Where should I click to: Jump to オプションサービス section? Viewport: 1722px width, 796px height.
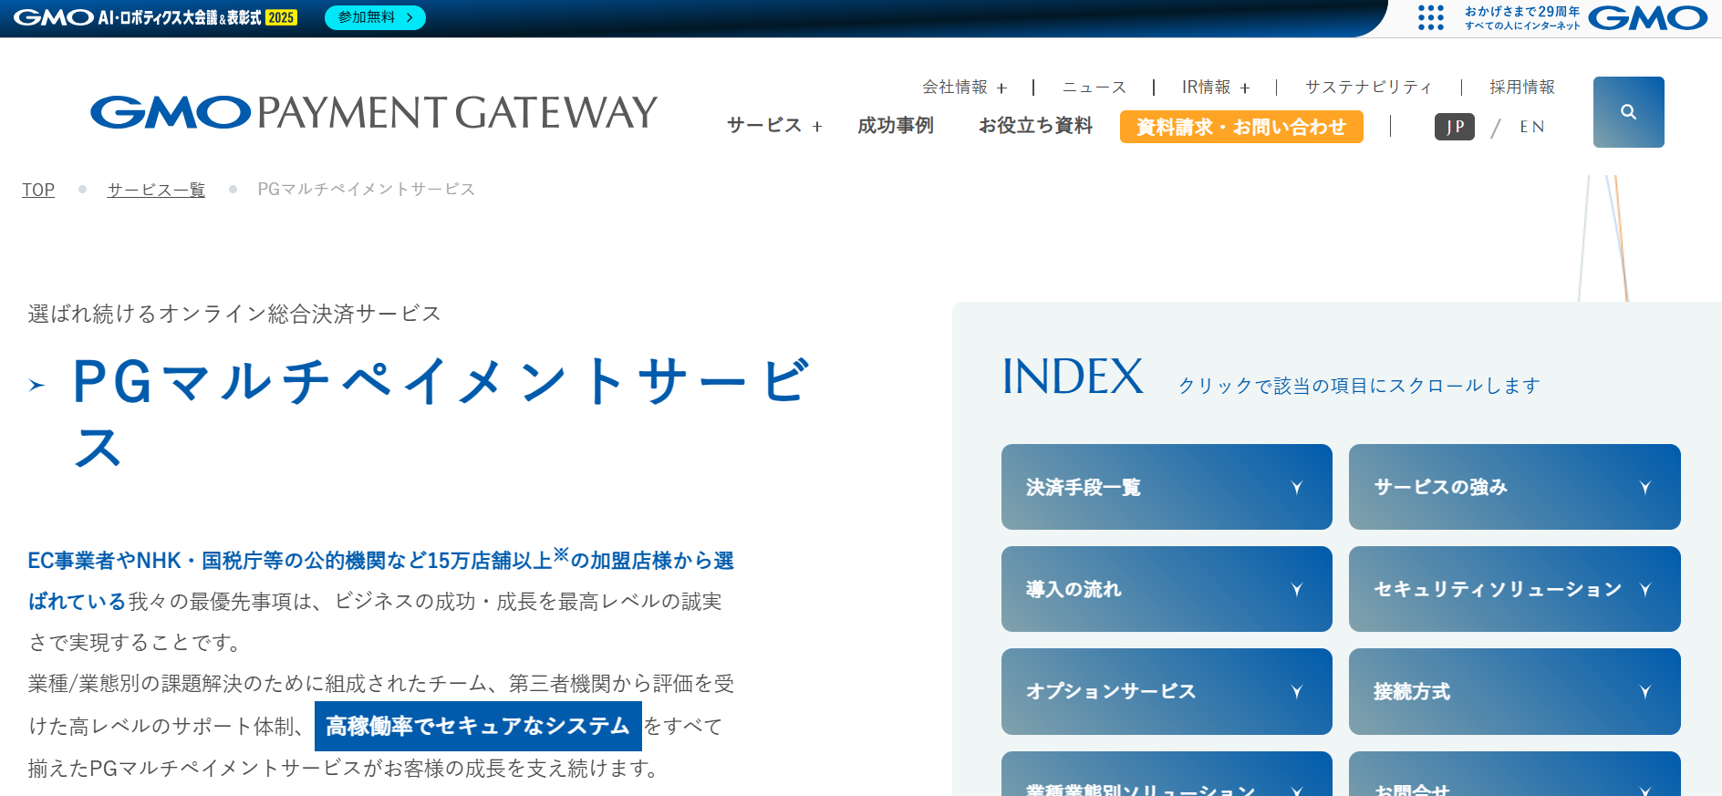tap(1167, 691)
